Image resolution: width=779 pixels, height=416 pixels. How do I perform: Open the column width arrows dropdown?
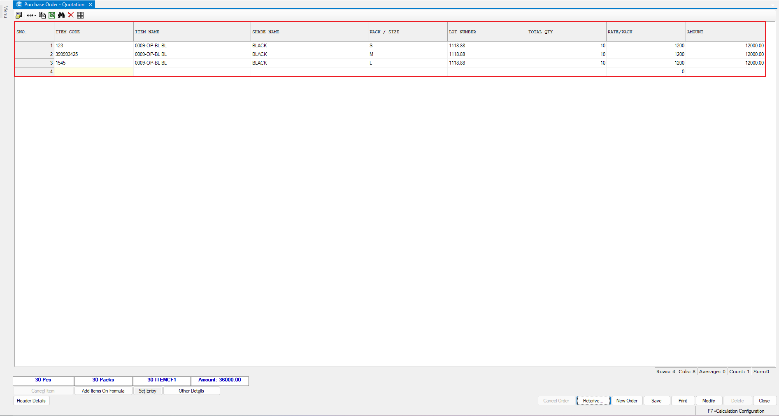(32, 15)
